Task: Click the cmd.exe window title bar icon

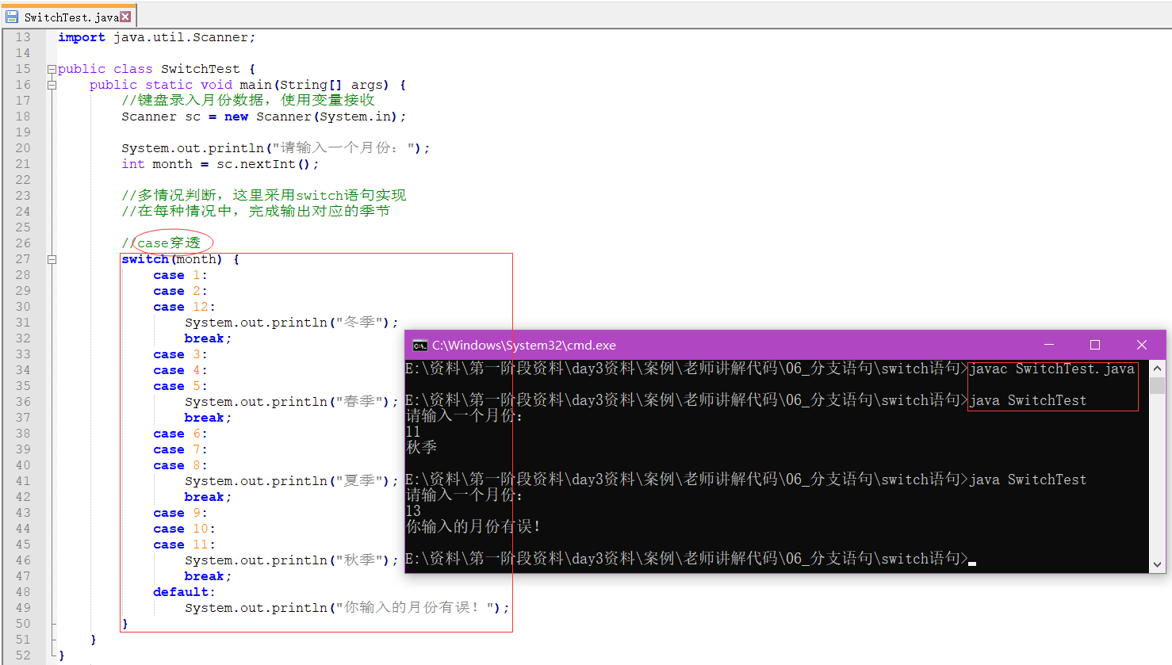Action: [x=420, y=346]
